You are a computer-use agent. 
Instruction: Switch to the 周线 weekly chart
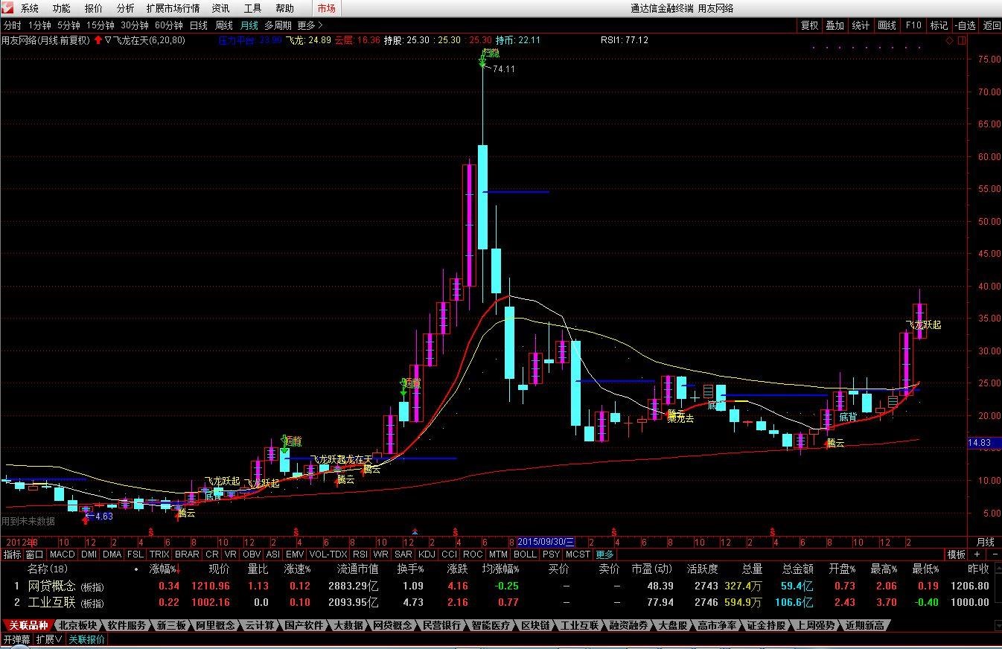pyautogui.click(x=224, y=25)
